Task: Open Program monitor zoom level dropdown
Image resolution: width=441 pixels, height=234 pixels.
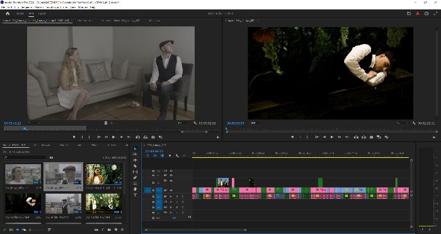Action: 256,123
